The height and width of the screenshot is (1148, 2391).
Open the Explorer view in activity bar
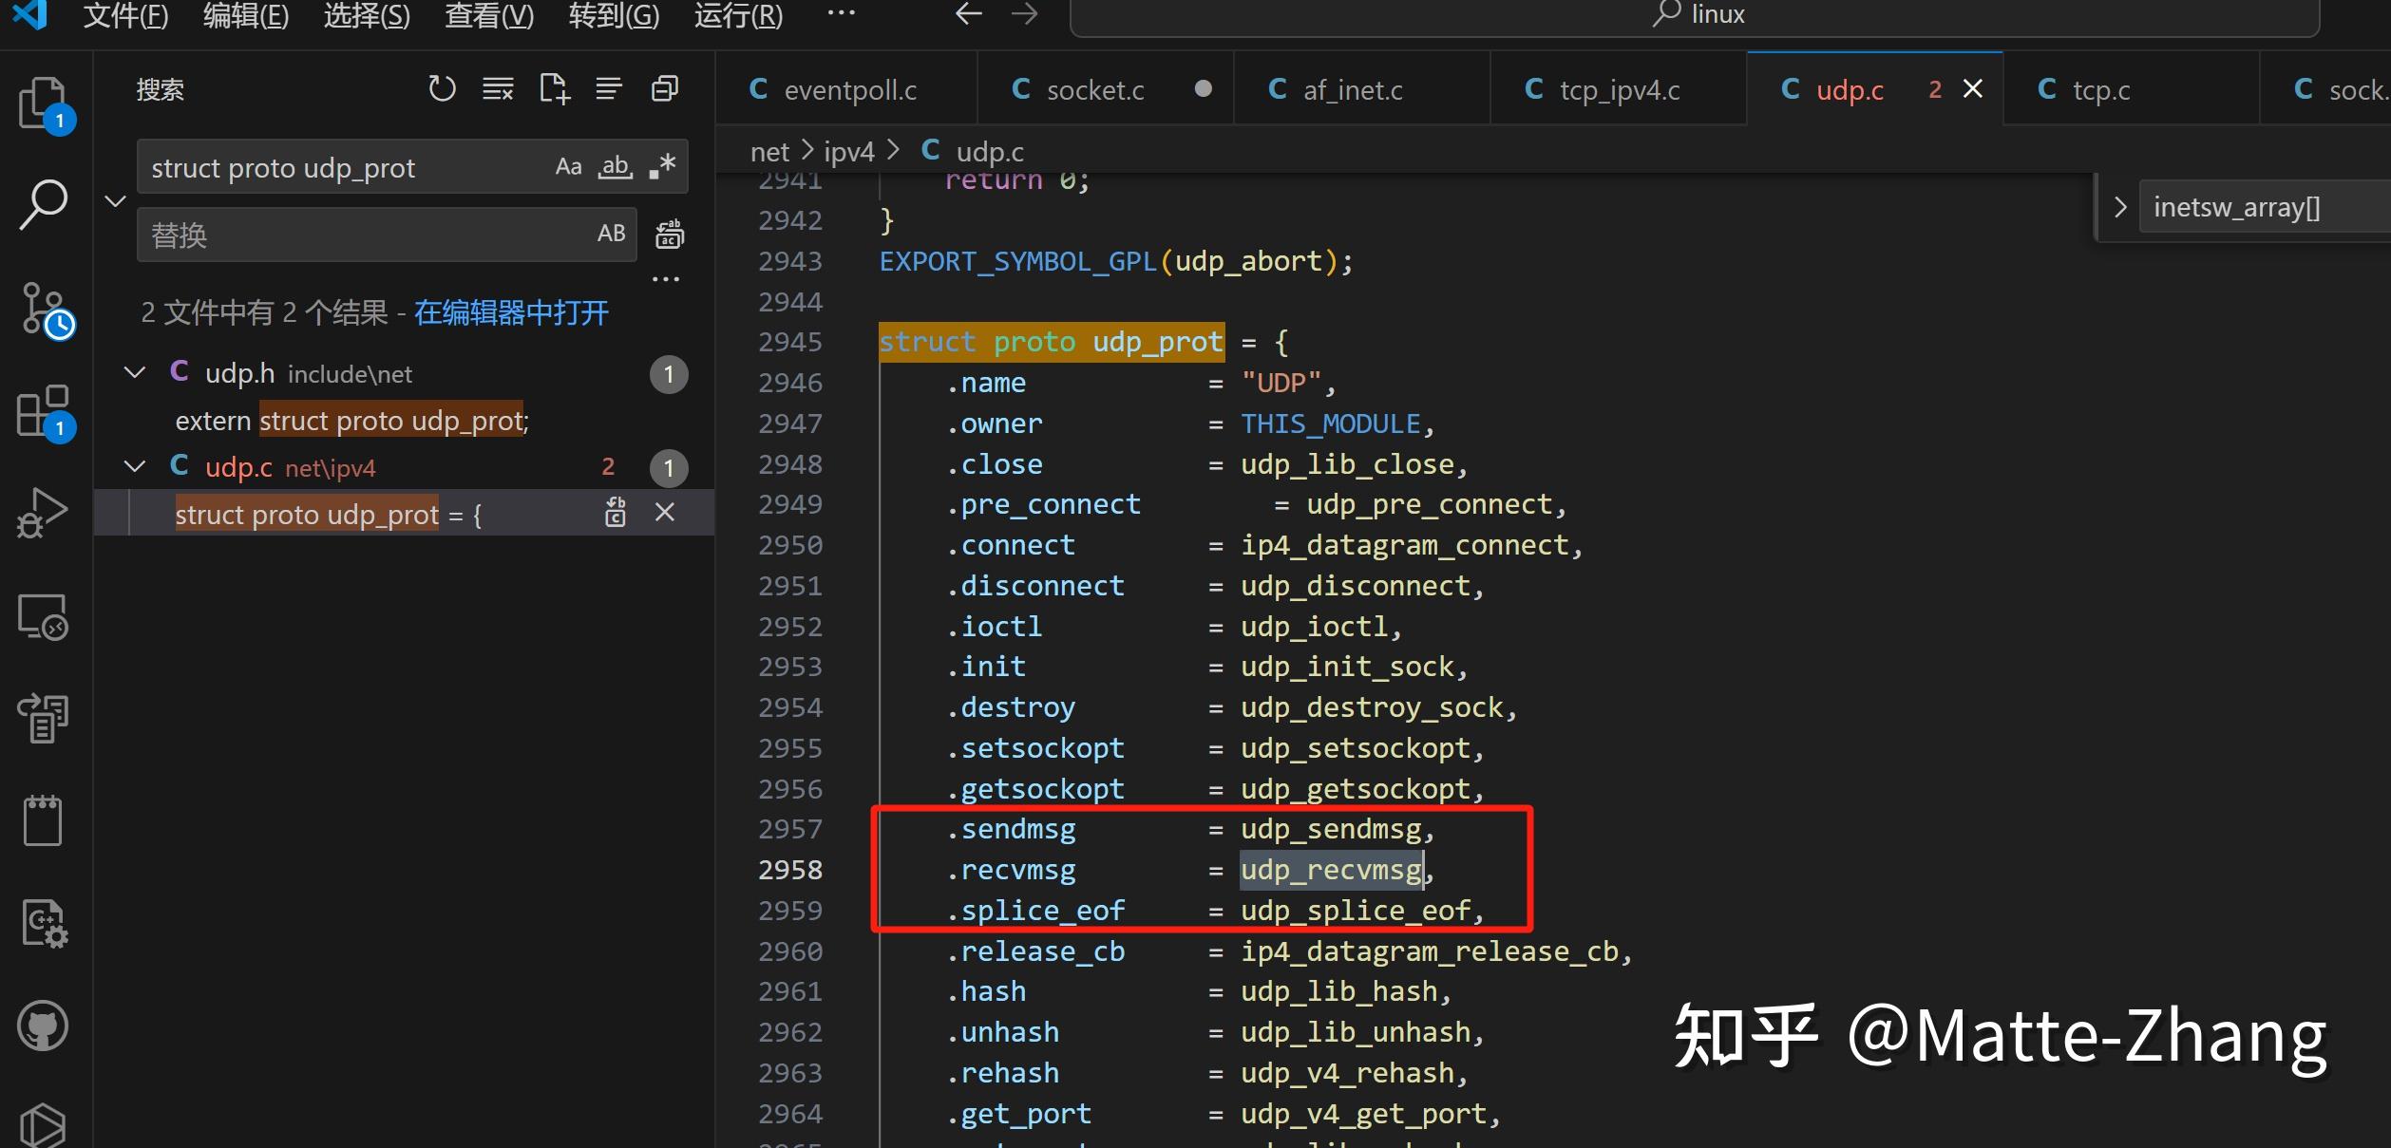44,103
